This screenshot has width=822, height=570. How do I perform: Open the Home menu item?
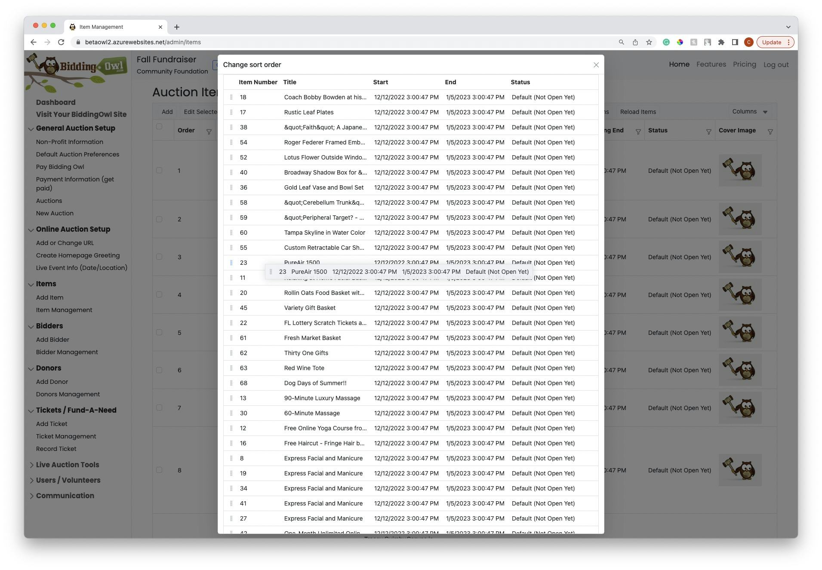coord(679,64)
